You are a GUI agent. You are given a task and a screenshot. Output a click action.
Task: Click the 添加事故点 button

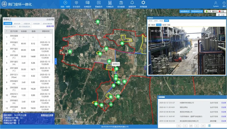(184, 11)
